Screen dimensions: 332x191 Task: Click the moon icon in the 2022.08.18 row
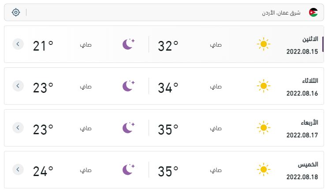pyautogui.click(x=128, y=169)
